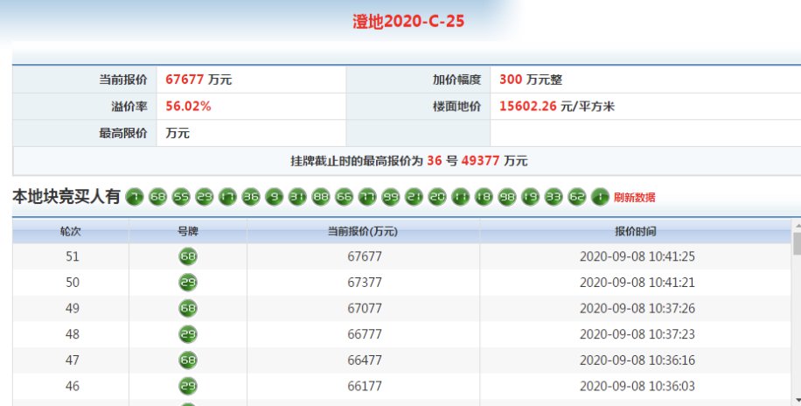Click bidder badge number 98

pos(507,197)
